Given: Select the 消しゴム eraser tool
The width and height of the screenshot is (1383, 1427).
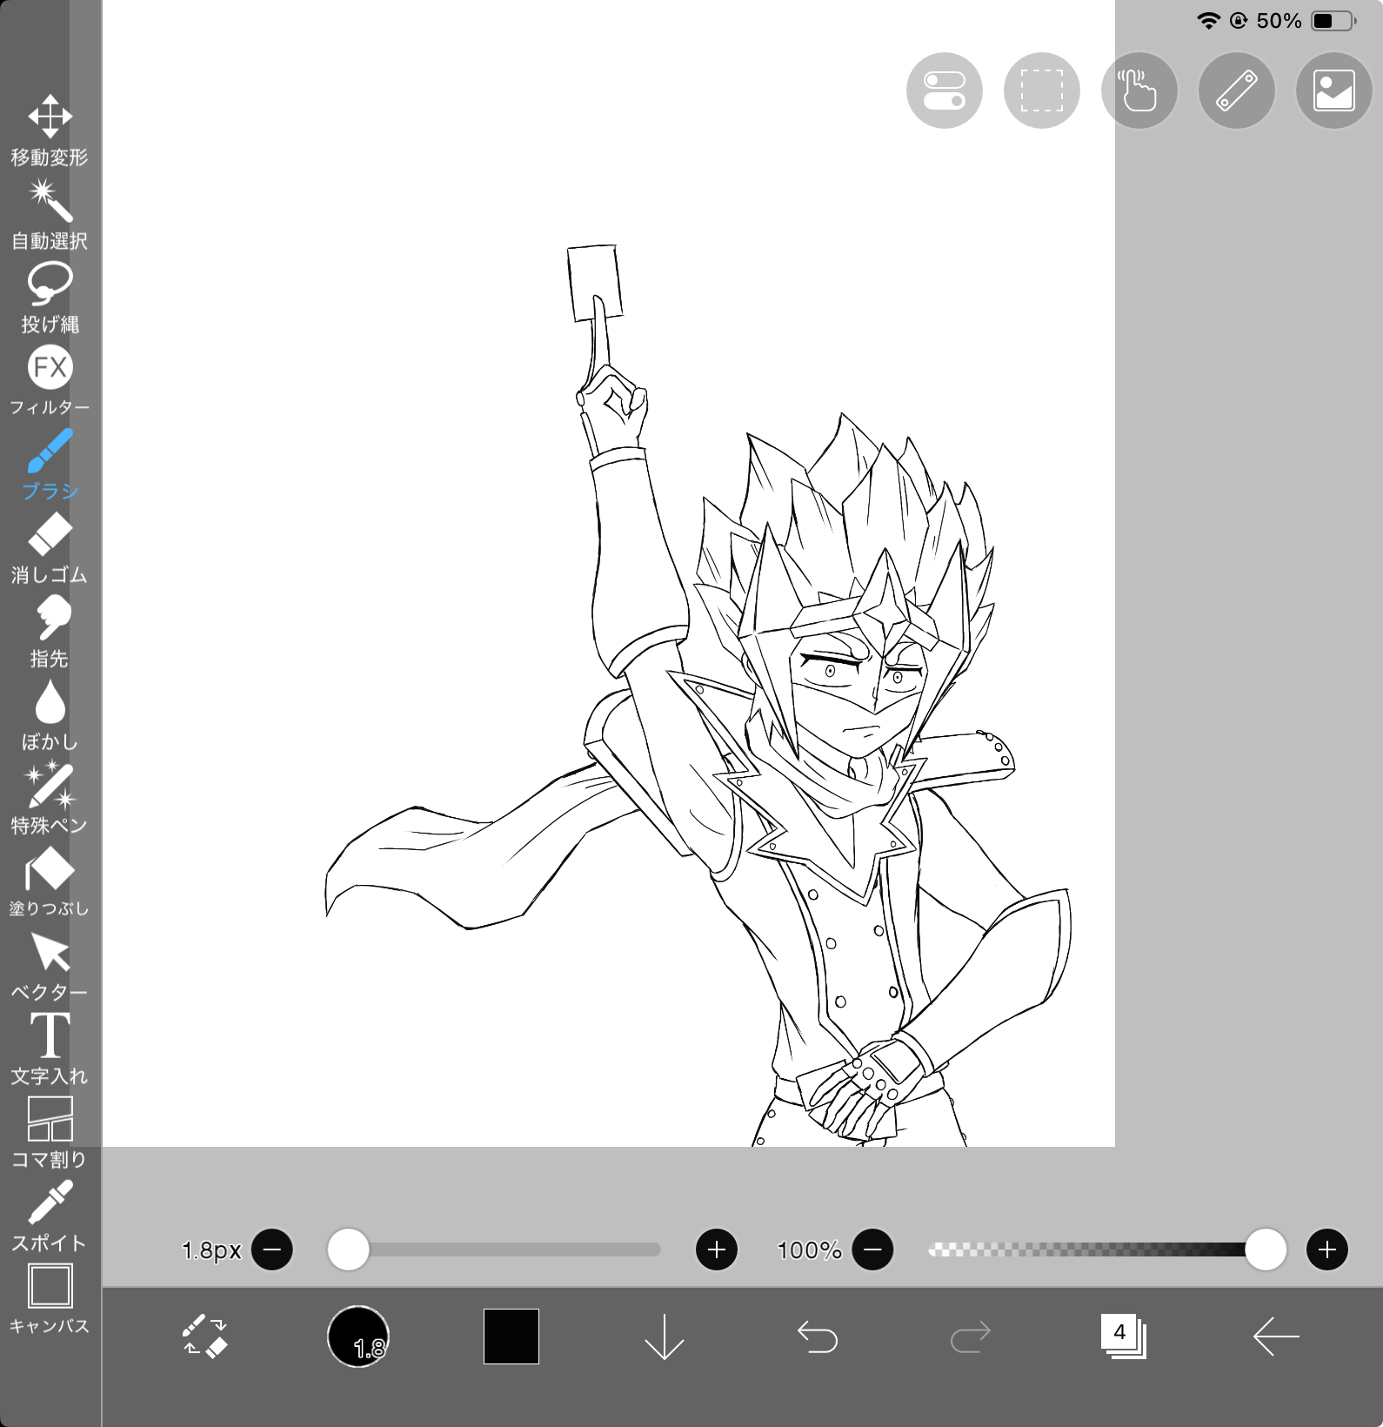Looking at the screenshot, I should (x=50, y=548).
